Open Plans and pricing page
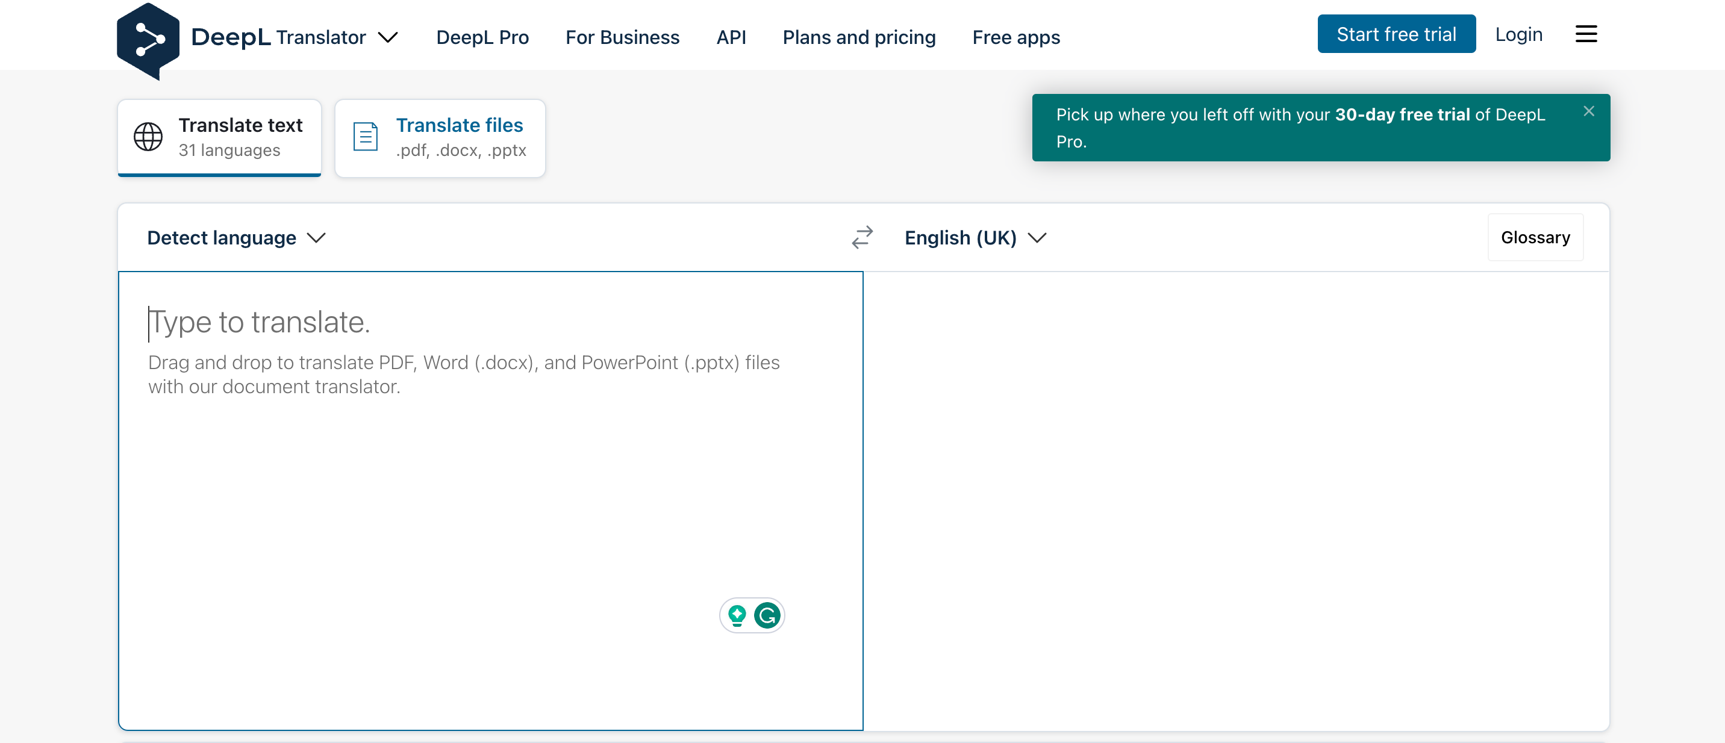This screenshot has height=743, width=1725. click(858, 37)
